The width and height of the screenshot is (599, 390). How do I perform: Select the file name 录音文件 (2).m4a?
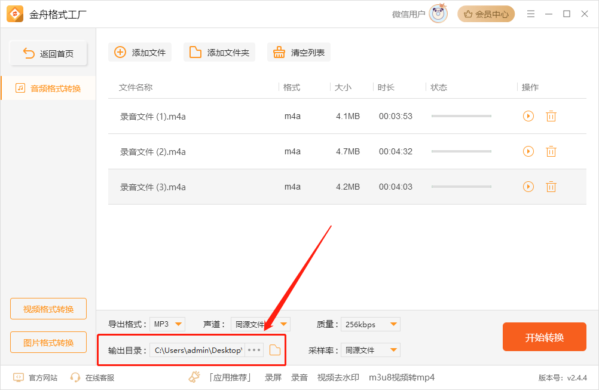[x=153, y=152]
